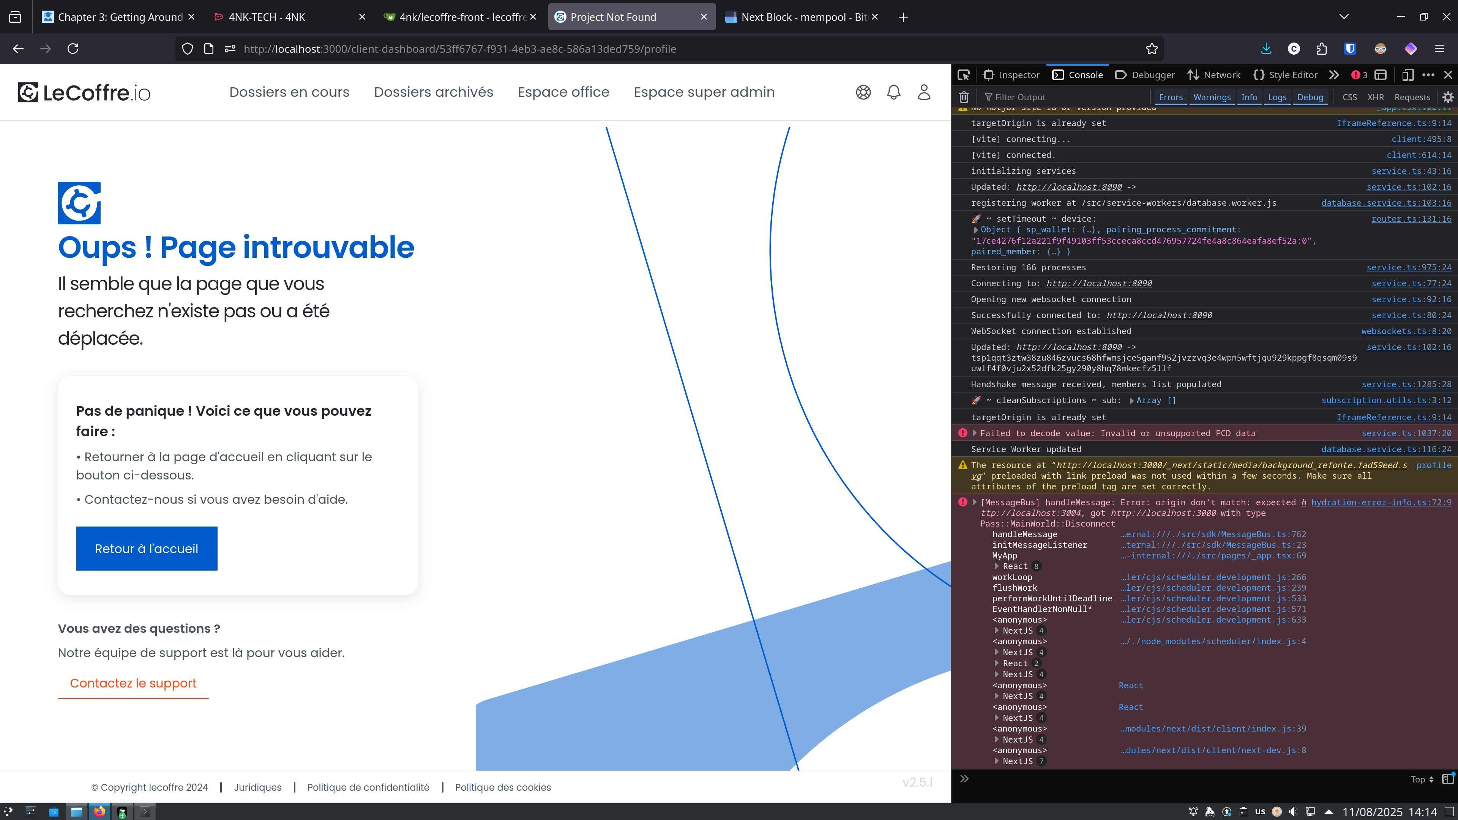
Task: Bookmark this page with star icon
Action: pyautogui.click(x=1151, y=49)
